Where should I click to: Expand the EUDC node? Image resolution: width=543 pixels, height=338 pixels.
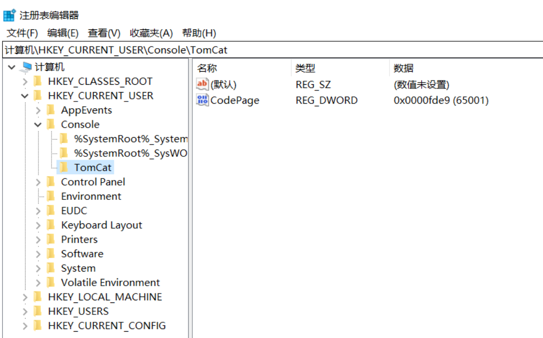[38, 211]
